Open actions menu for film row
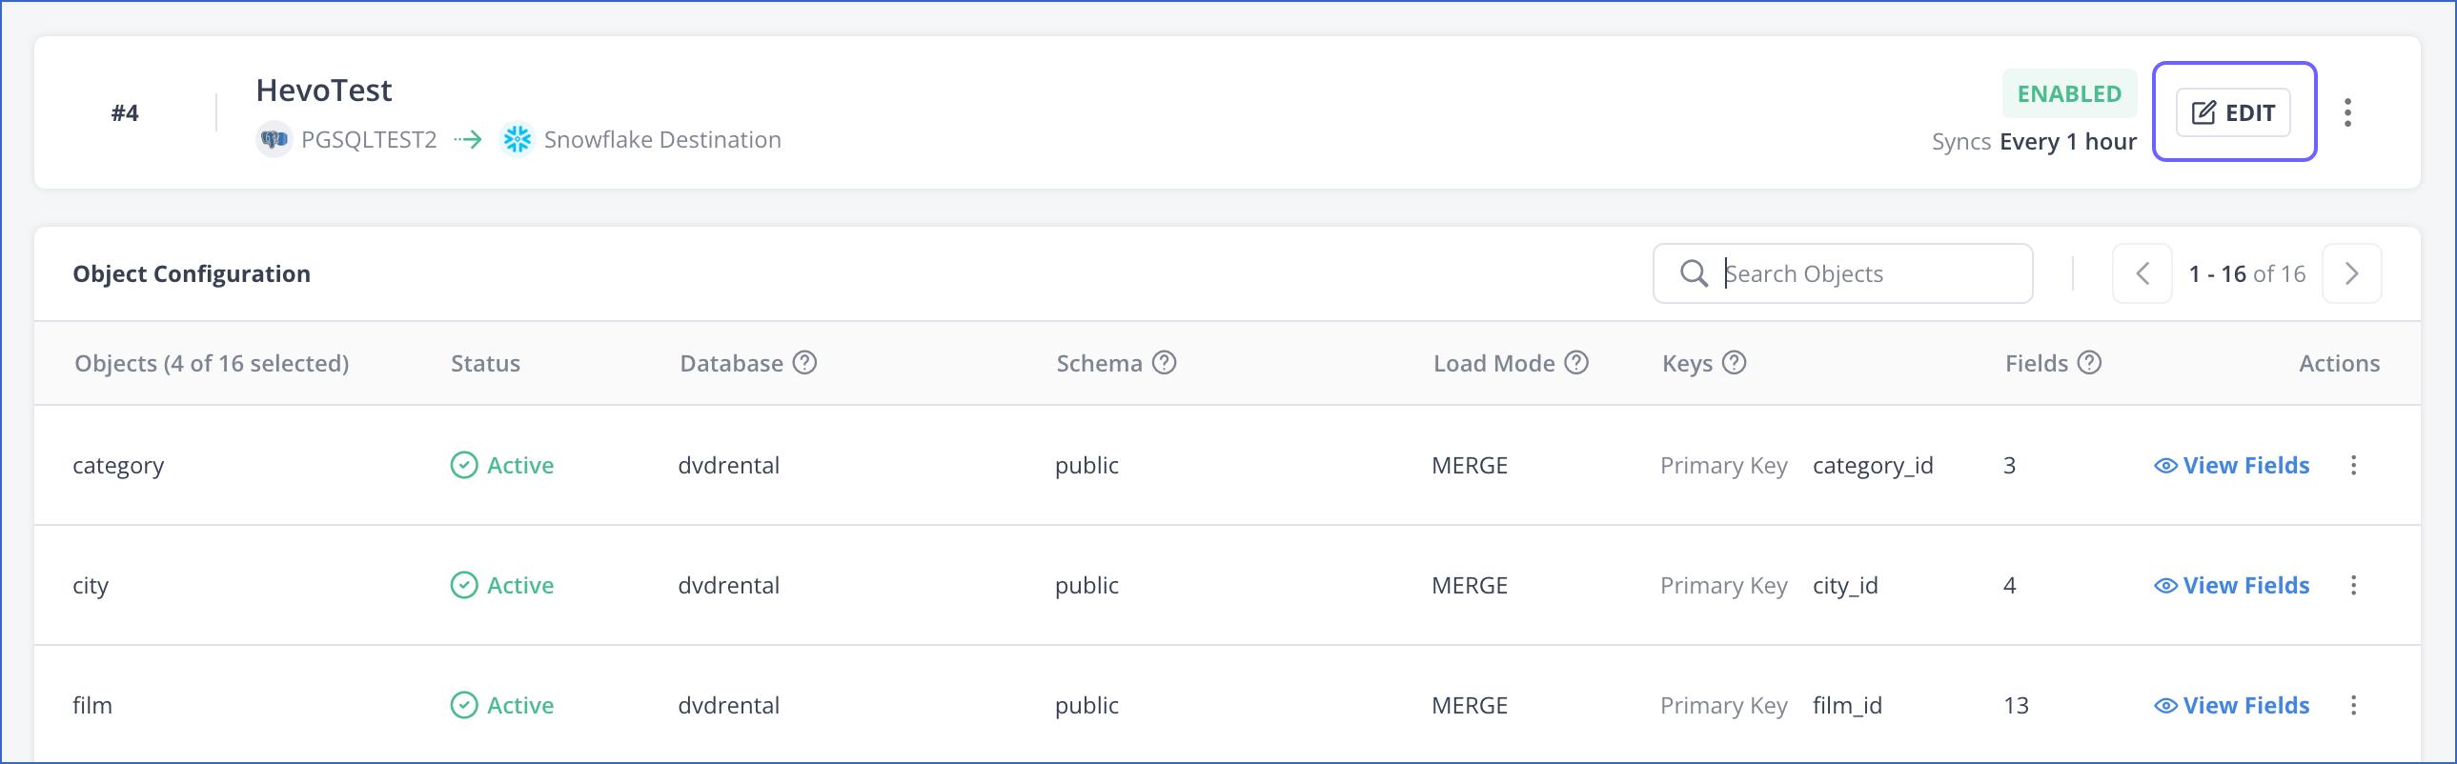Viewport: 2457px width, 764px height. [x=2353, y=706]
